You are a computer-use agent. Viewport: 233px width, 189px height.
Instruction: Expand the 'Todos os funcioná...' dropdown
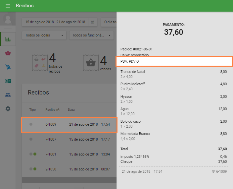click(x=92, y=35)
